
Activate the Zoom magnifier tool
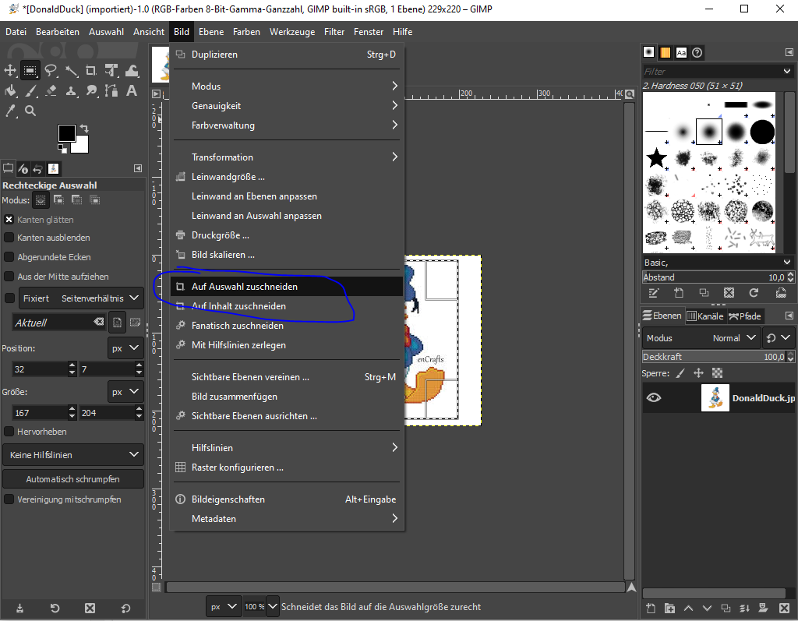[x=30, y=111]
